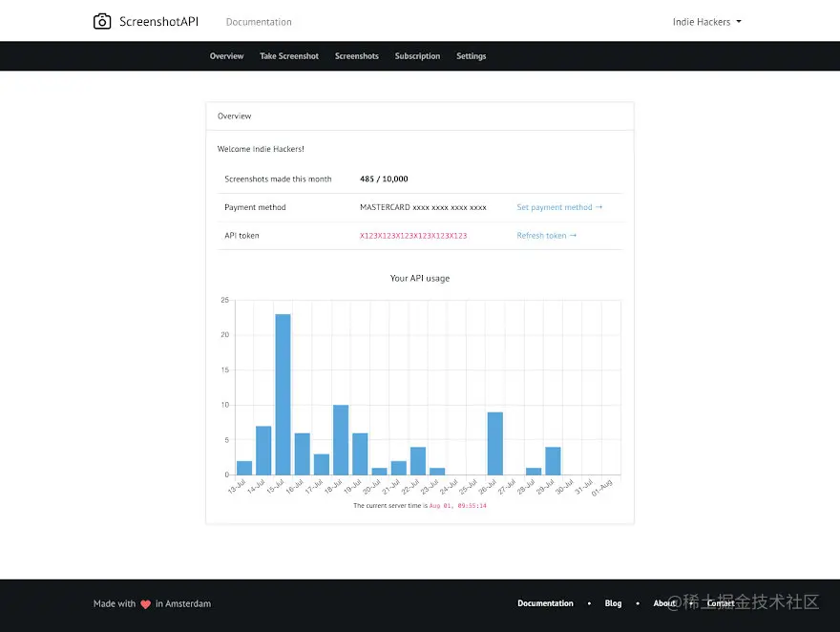Click the Welcome Indie Hackers! greeting
This screenshot has height=632, width=840.
[261, 149]
